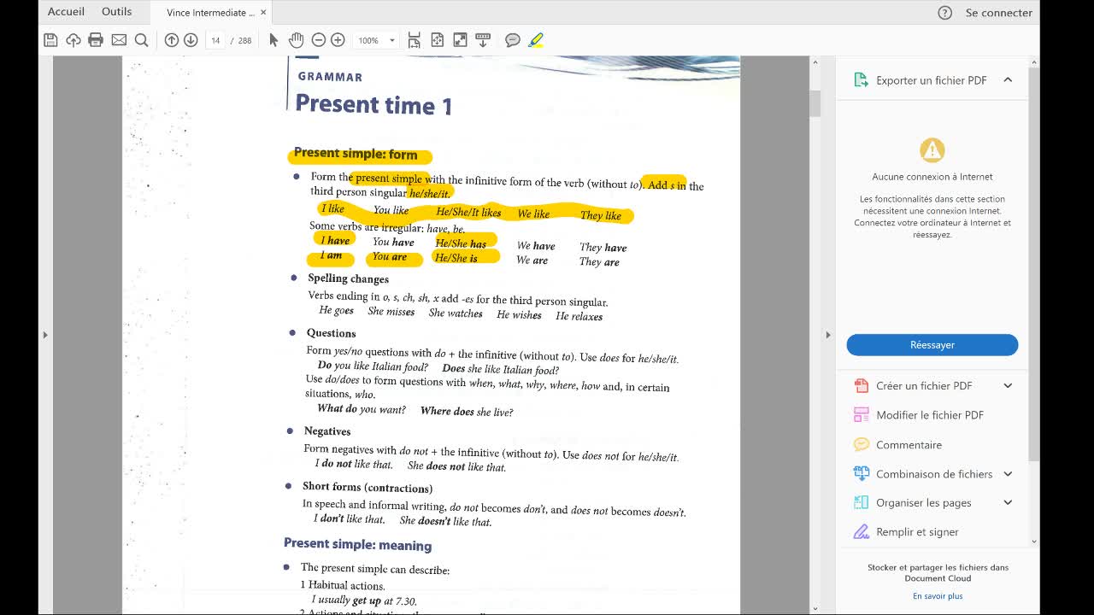Open the Outils tab
The image size is (1094, 615).
(116, 12)
